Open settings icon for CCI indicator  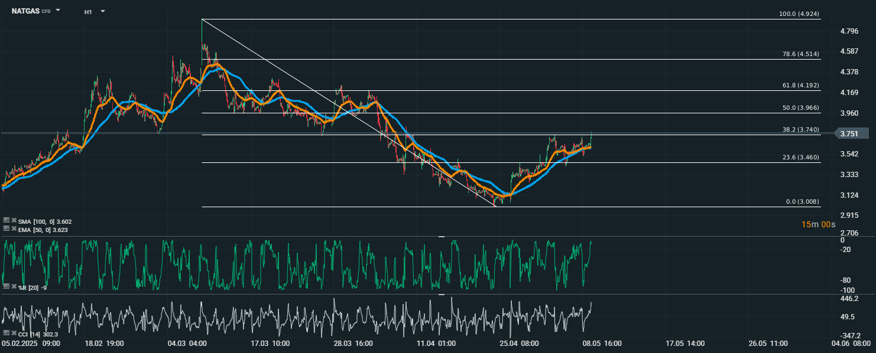tap(7, 333)
